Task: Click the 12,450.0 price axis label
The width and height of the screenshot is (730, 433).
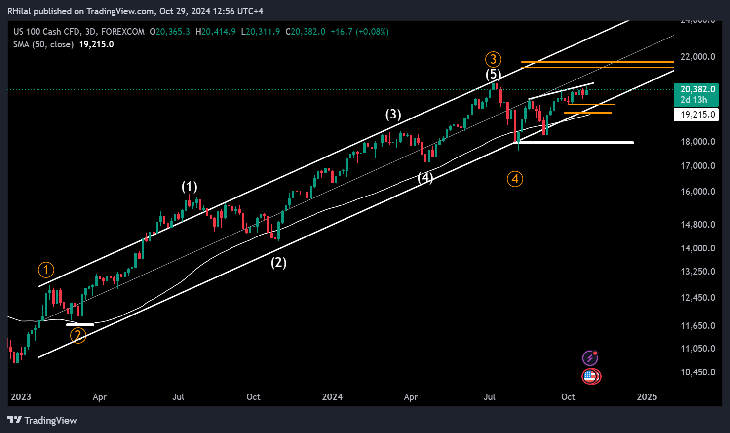Action: [697, 298]
